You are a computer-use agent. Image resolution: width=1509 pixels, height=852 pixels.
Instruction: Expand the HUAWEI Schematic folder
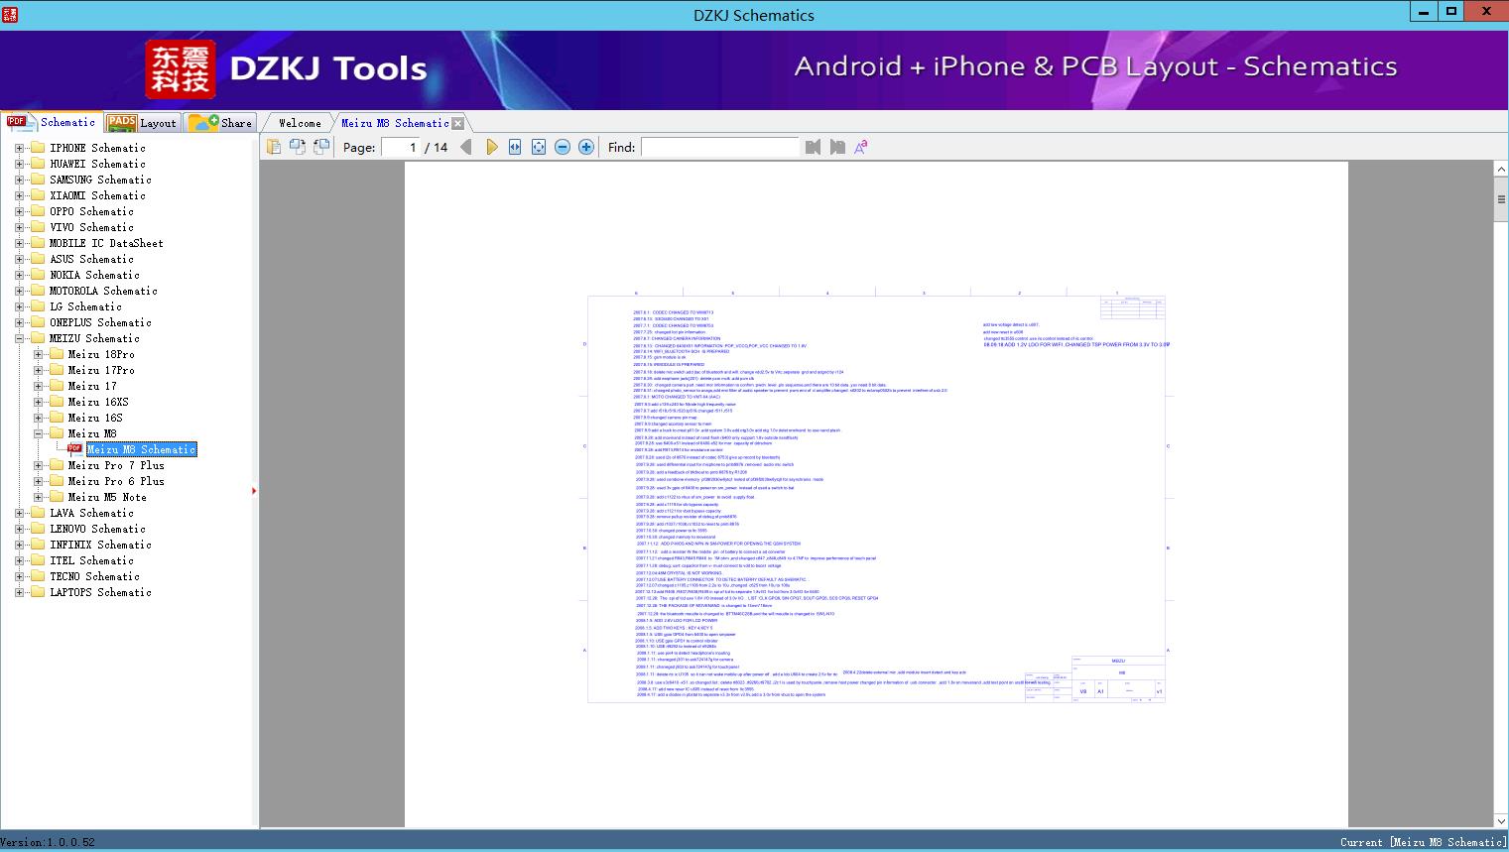(19, 164)
